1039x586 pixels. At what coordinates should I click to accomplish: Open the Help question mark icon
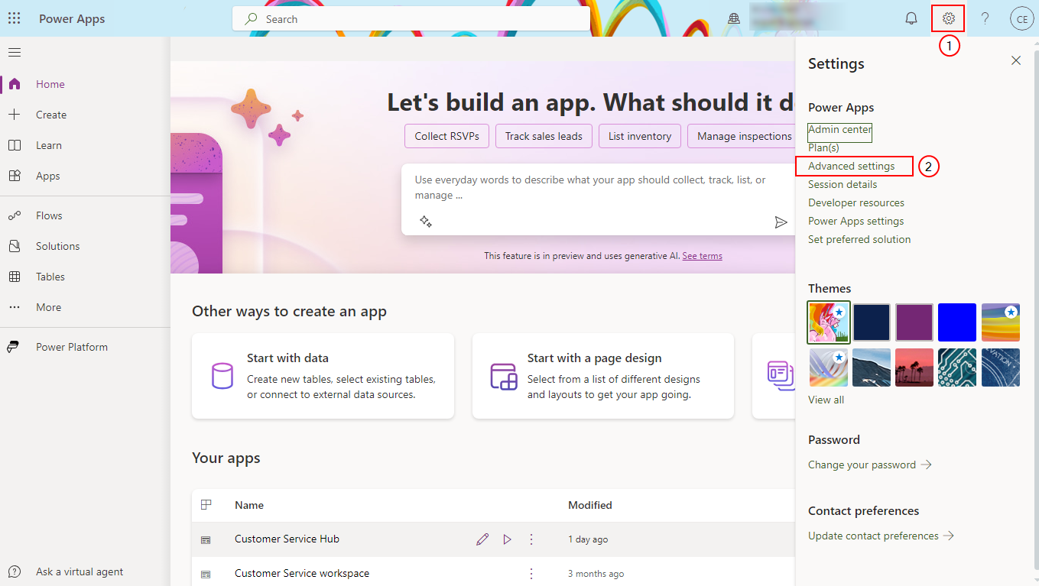pos(985,18)
